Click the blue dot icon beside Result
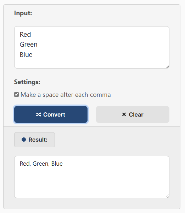This screenshot has height=213, width=185. coord(24,140)
